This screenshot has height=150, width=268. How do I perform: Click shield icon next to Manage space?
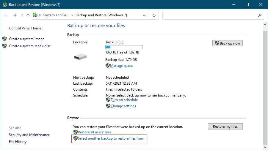tap(107, 66)
